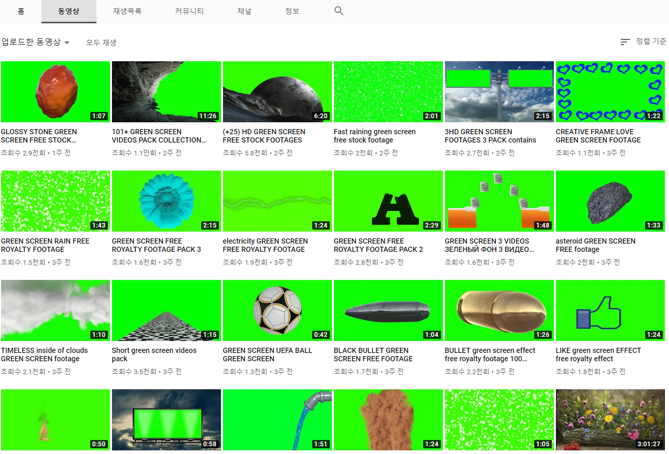Open the thumbs-up LIKE thumbnail

(610, 310)
